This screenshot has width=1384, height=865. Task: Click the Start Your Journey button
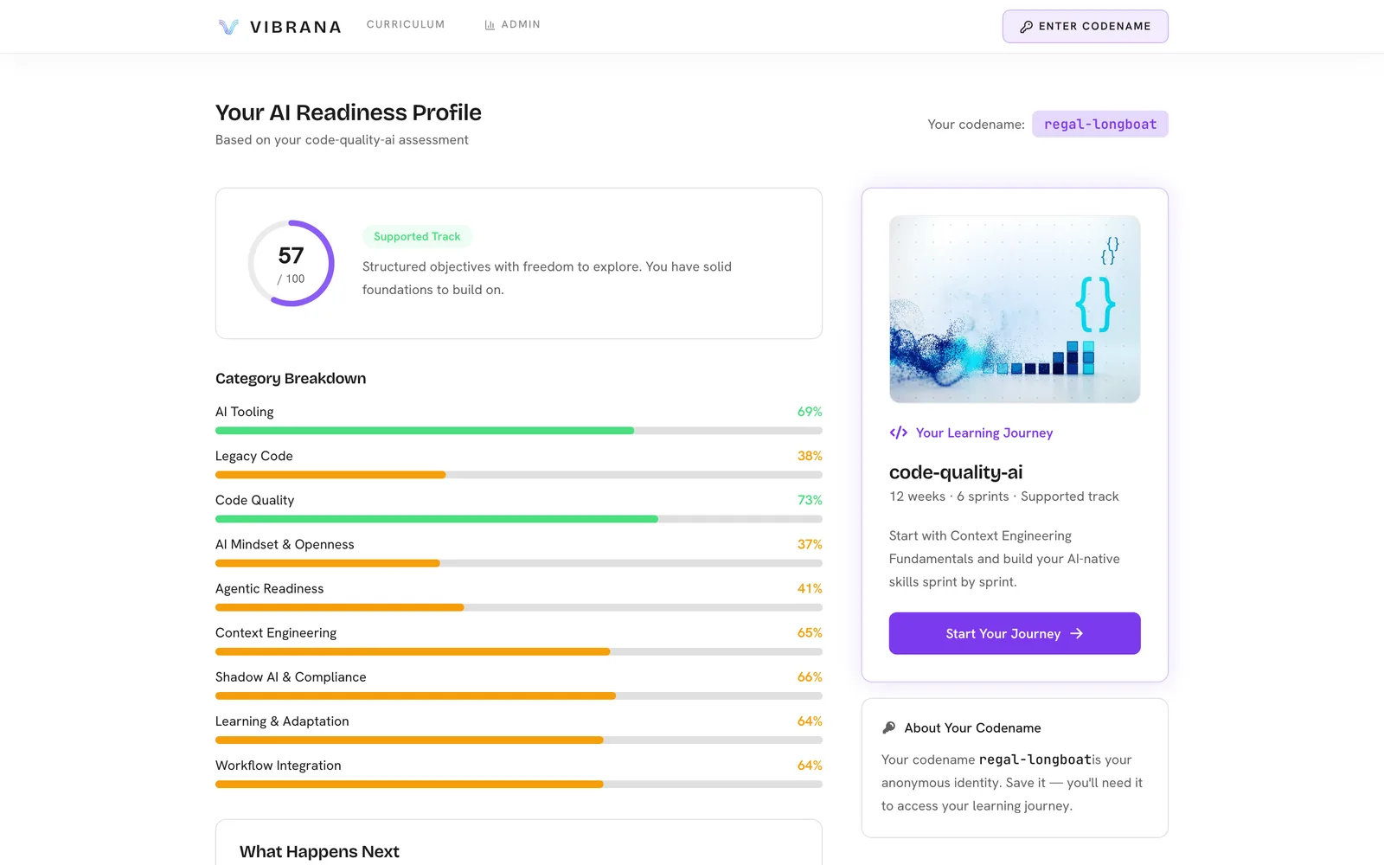click(1015, 633)
